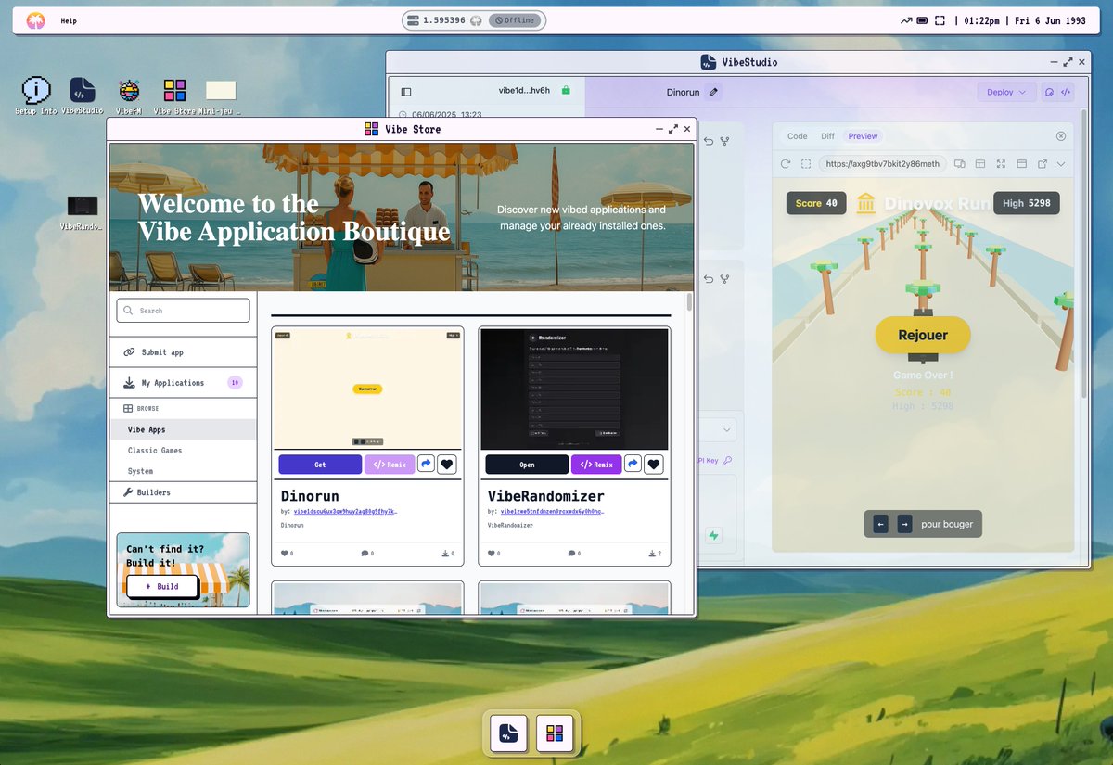1113x765 pixels.
Task: Toggle the VibeStudio sidebar panel icon
Action: pyautogui.click(x=406, y=92)
